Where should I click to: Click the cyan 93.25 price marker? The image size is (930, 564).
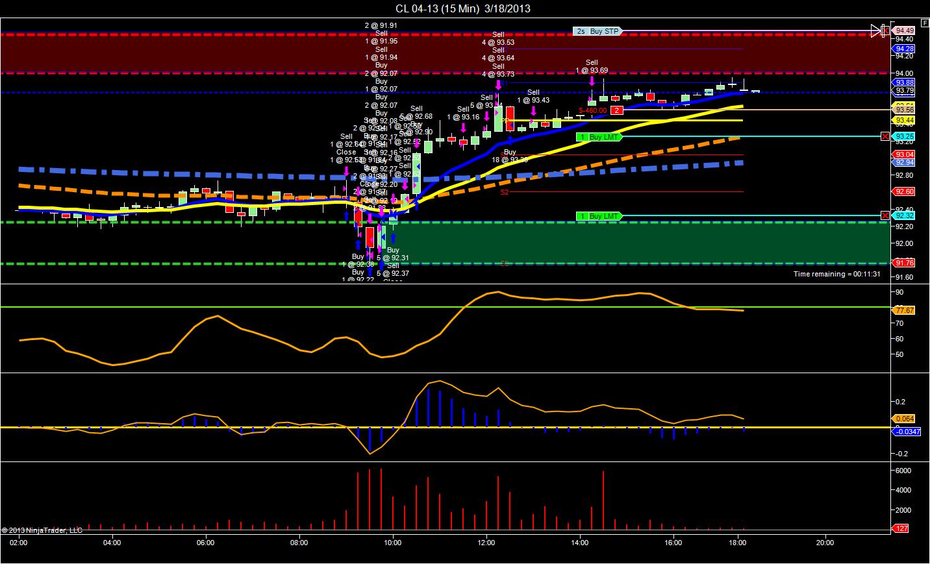click(905, 136)
